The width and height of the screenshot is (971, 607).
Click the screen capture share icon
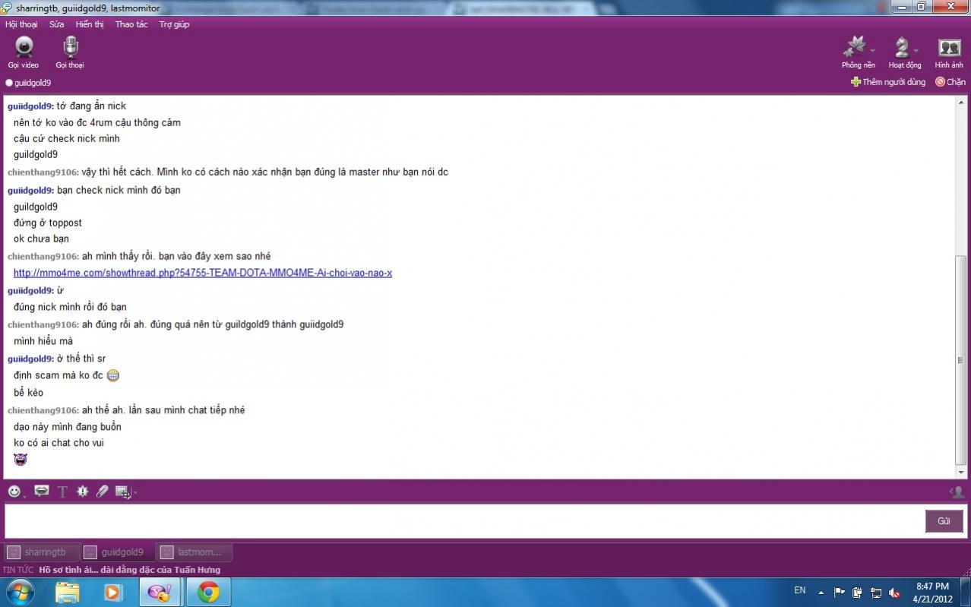tap(122, 492)
